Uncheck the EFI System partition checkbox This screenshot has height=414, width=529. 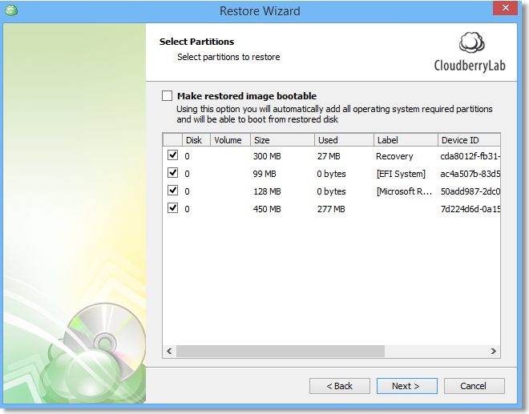point(172,173)
